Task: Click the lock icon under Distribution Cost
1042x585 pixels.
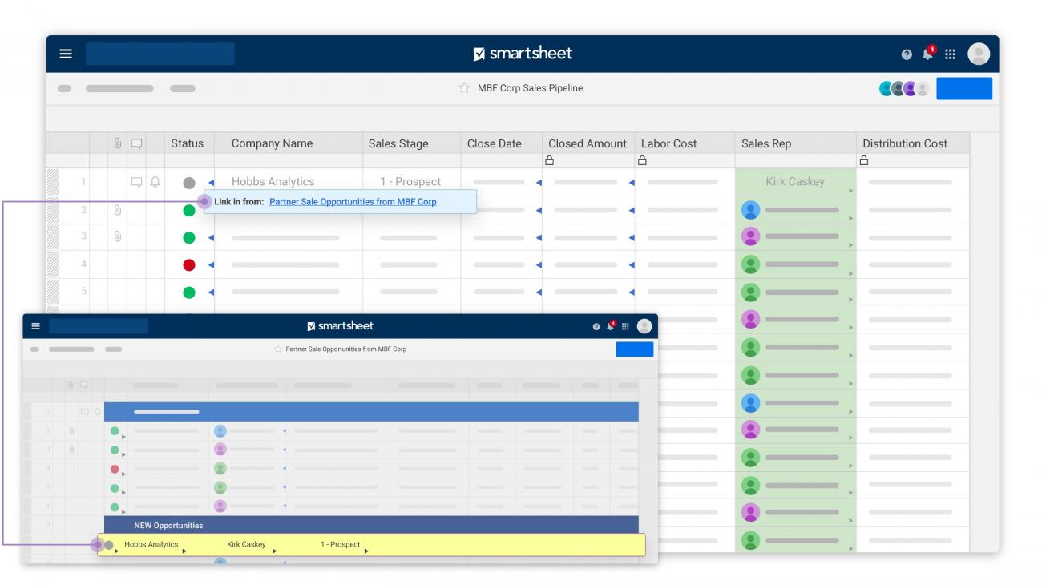Action: pos(864,160)
